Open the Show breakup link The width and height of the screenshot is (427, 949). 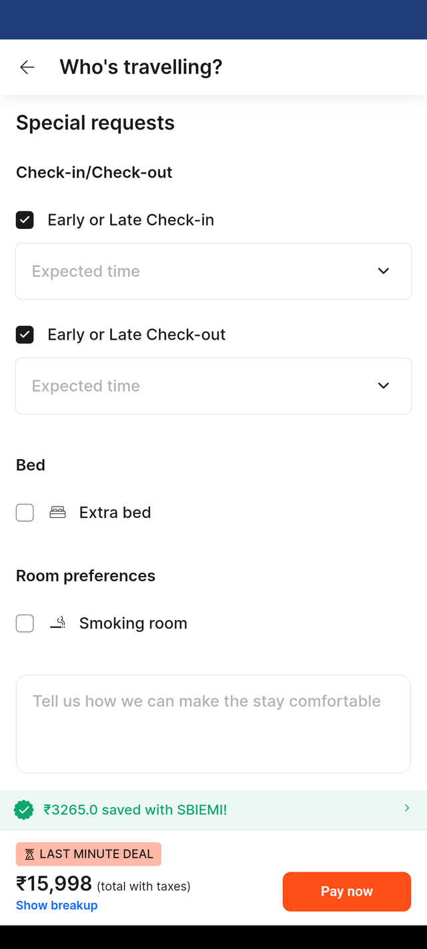click(x=57, y=906)
